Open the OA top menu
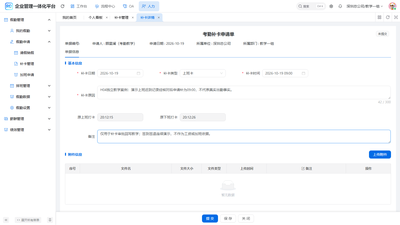The width and height of the screenshot is (400, 225). (x=128, y=6)
